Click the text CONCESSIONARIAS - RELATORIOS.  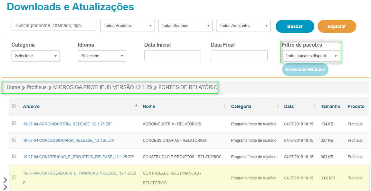coord(175,141)
